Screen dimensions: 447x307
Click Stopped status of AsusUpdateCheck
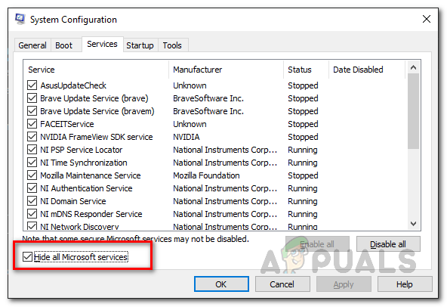pos(303,85)
